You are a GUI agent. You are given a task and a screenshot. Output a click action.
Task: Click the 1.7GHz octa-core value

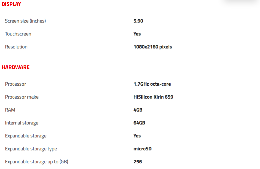point(152,84)
